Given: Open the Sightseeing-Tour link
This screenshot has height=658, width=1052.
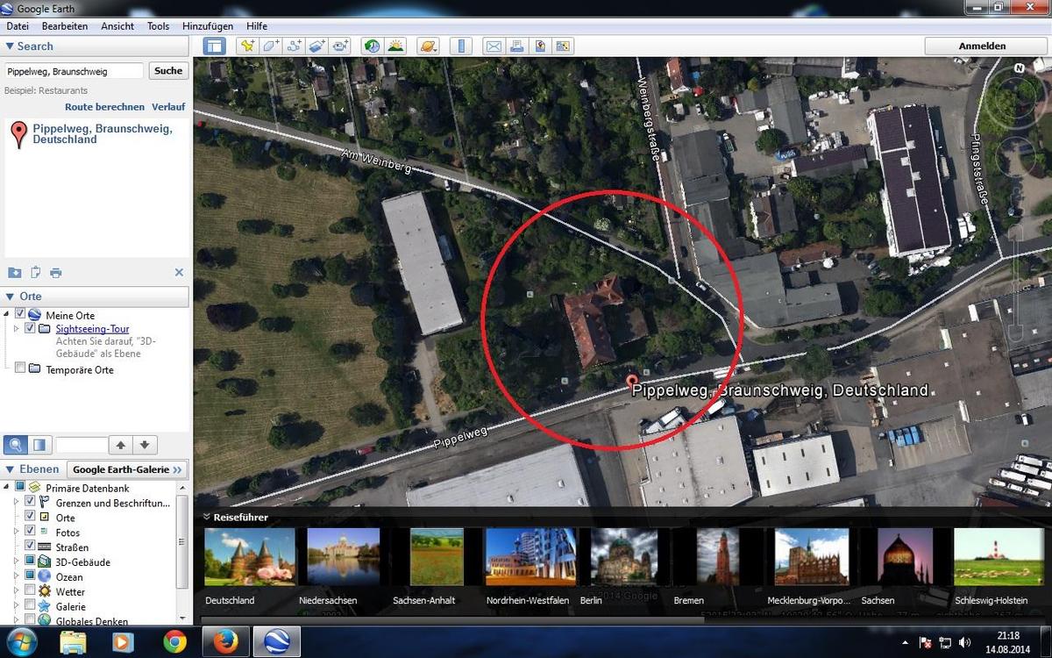Looking at the screenshot, I should 92,329.
